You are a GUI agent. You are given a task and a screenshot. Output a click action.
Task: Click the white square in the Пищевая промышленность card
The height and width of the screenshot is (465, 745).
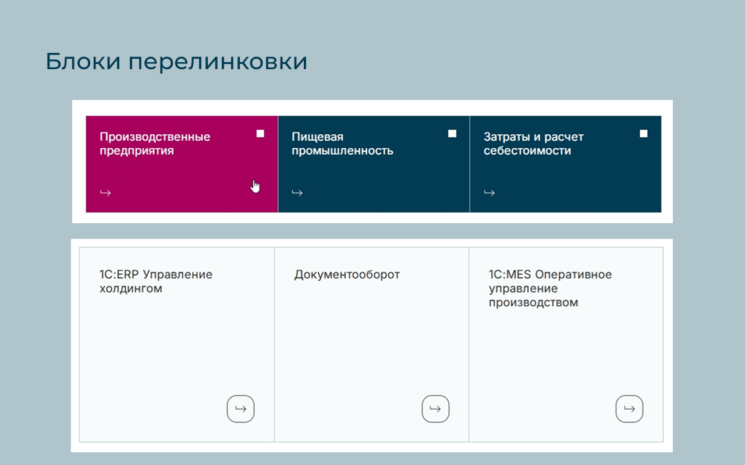coord(452,134)
